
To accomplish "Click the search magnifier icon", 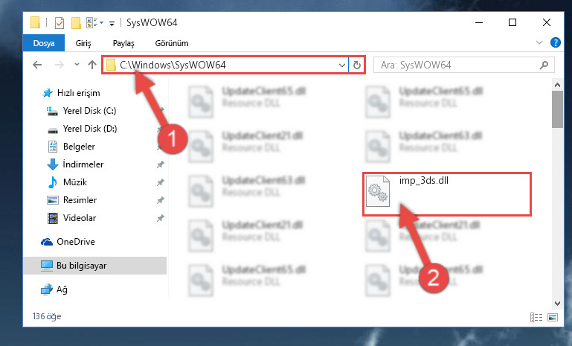I will click(x=544, y=65).
